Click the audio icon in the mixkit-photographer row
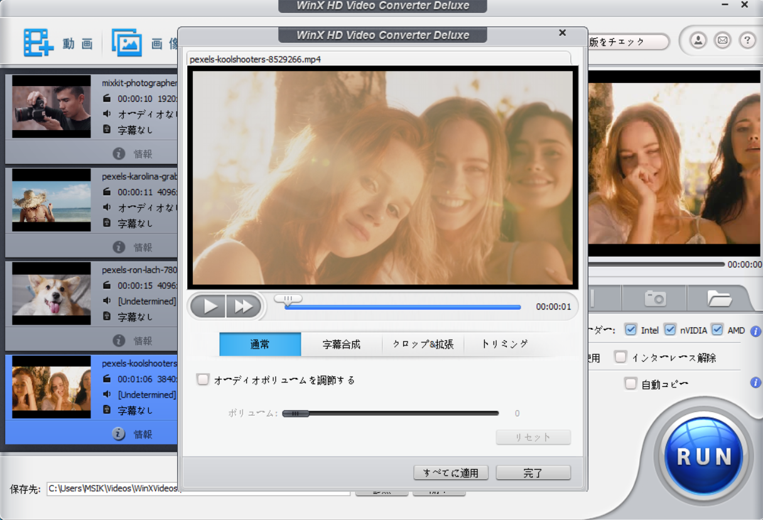Viewport: 763px width, 520px height. point(107,114)
